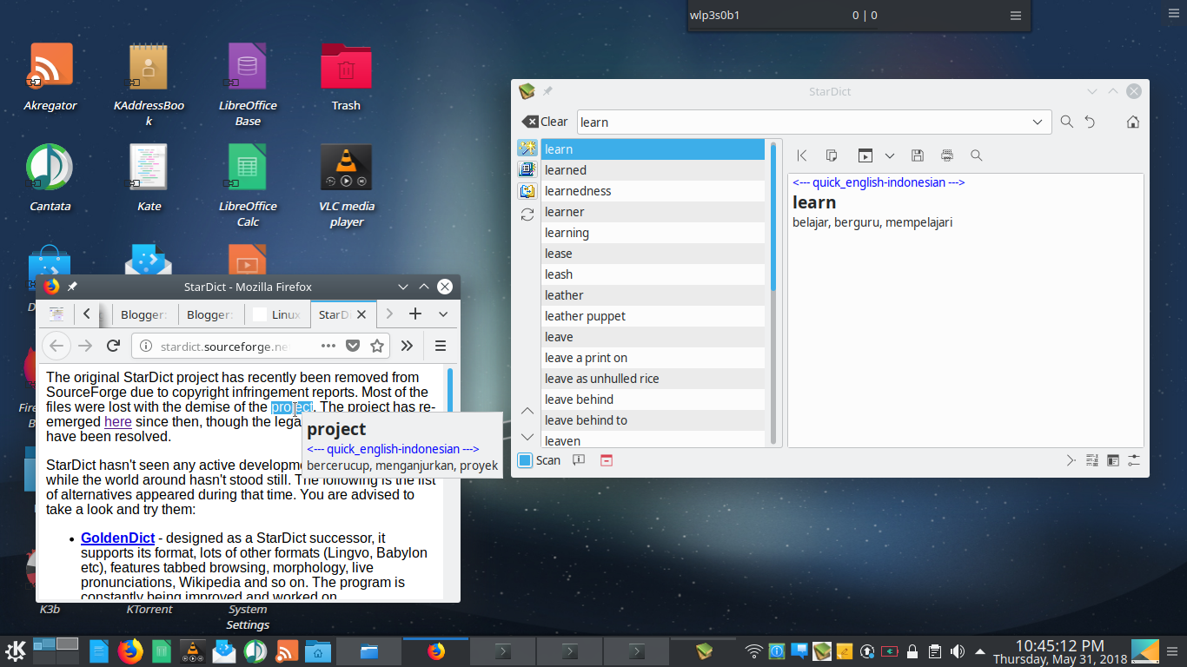Launch VLC media player from the desktop
The width and height of the screenshot is (1187, 667).
point(347,168)
